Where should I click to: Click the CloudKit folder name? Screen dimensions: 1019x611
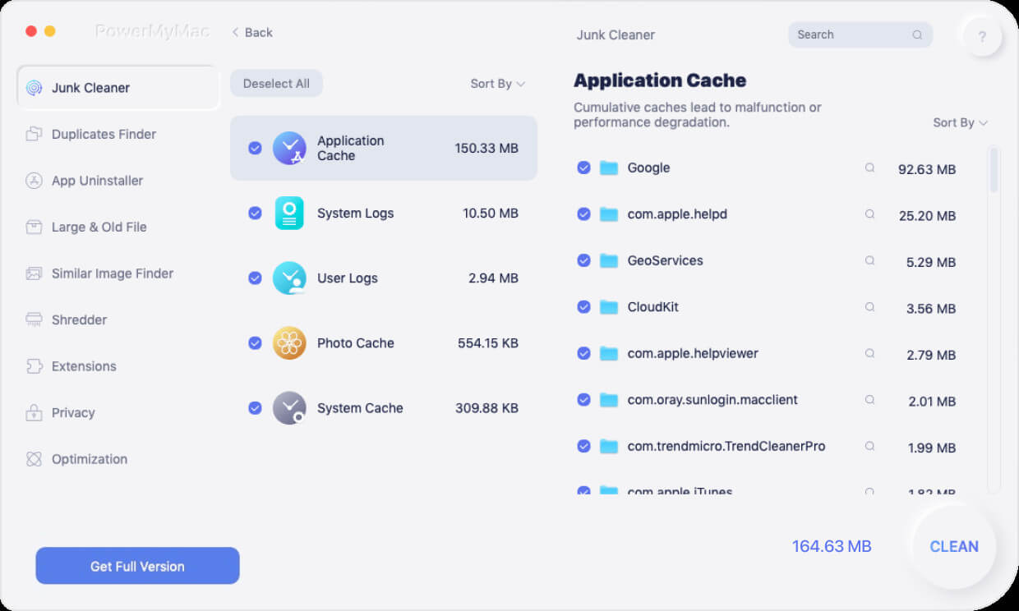tap(652, 307)
